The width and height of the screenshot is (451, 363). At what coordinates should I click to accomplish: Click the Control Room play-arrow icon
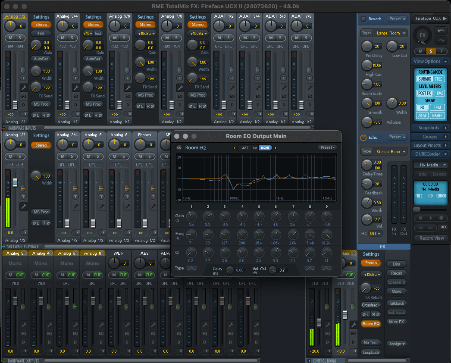click(x=309, y=361)
